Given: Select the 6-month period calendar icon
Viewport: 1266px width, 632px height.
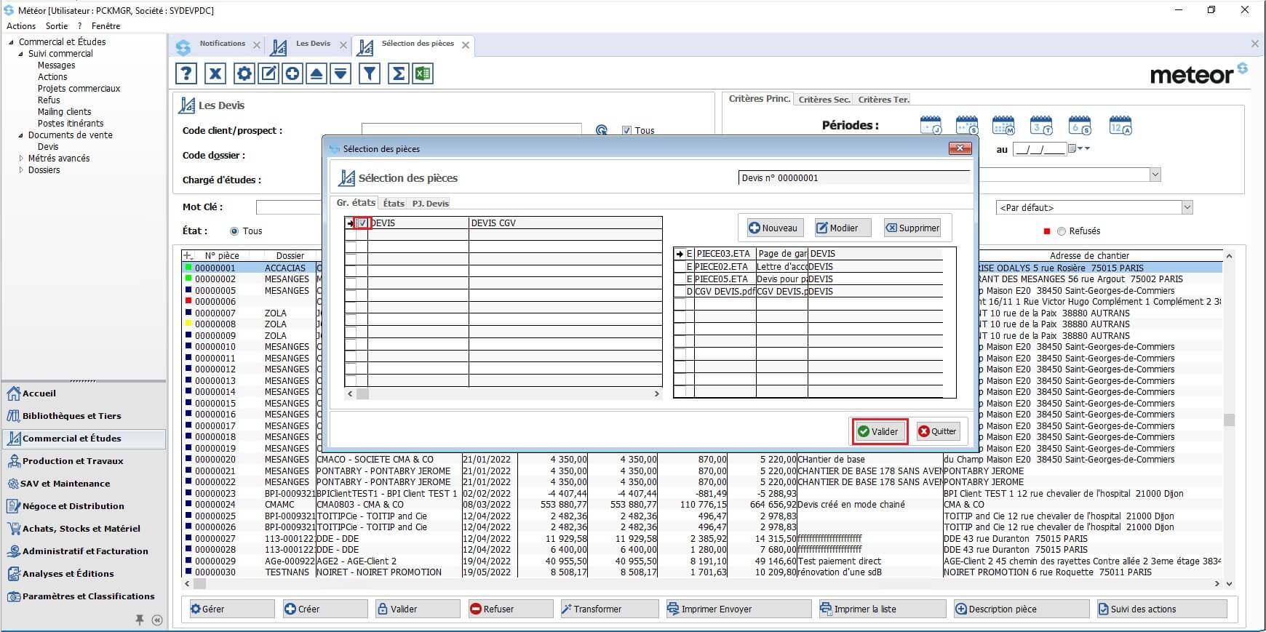Looking at the screenshot, I should click(1080, 125).
